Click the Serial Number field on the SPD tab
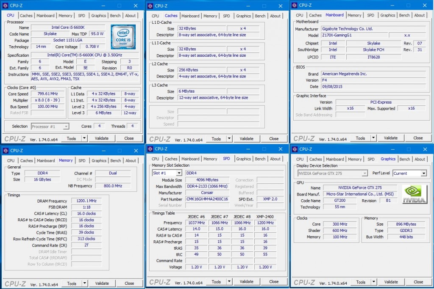This screenshot has width=434, height=289. click(x=208, y=206)
